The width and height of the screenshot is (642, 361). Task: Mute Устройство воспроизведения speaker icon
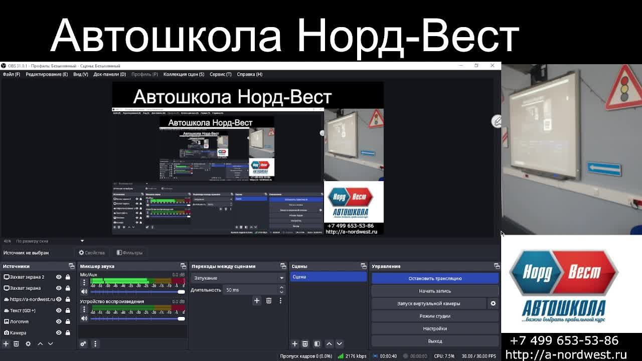tap(84, 318)
